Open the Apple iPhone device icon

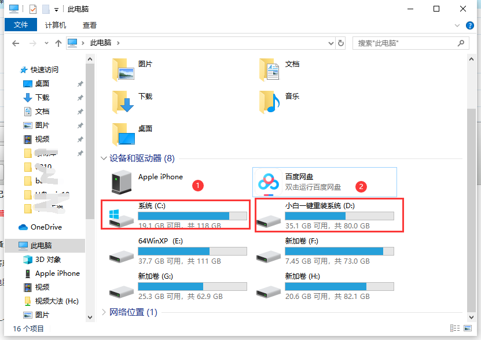tap(122, 183)
